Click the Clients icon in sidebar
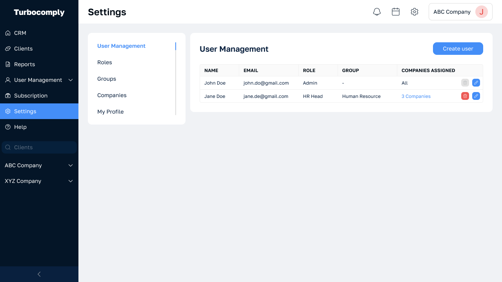502x282 pixels. coord(8,49)
